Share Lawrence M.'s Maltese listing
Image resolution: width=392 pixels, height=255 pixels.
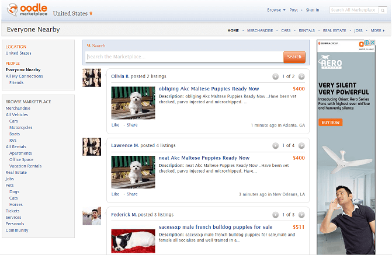pyautogui.click(x=132, y=194)
